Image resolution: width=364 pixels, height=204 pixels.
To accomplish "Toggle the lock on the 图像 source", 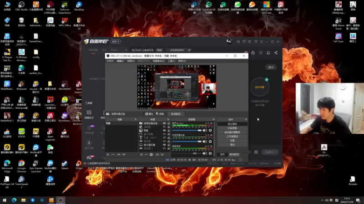I will pyautogui.click(x=168, y=131).
